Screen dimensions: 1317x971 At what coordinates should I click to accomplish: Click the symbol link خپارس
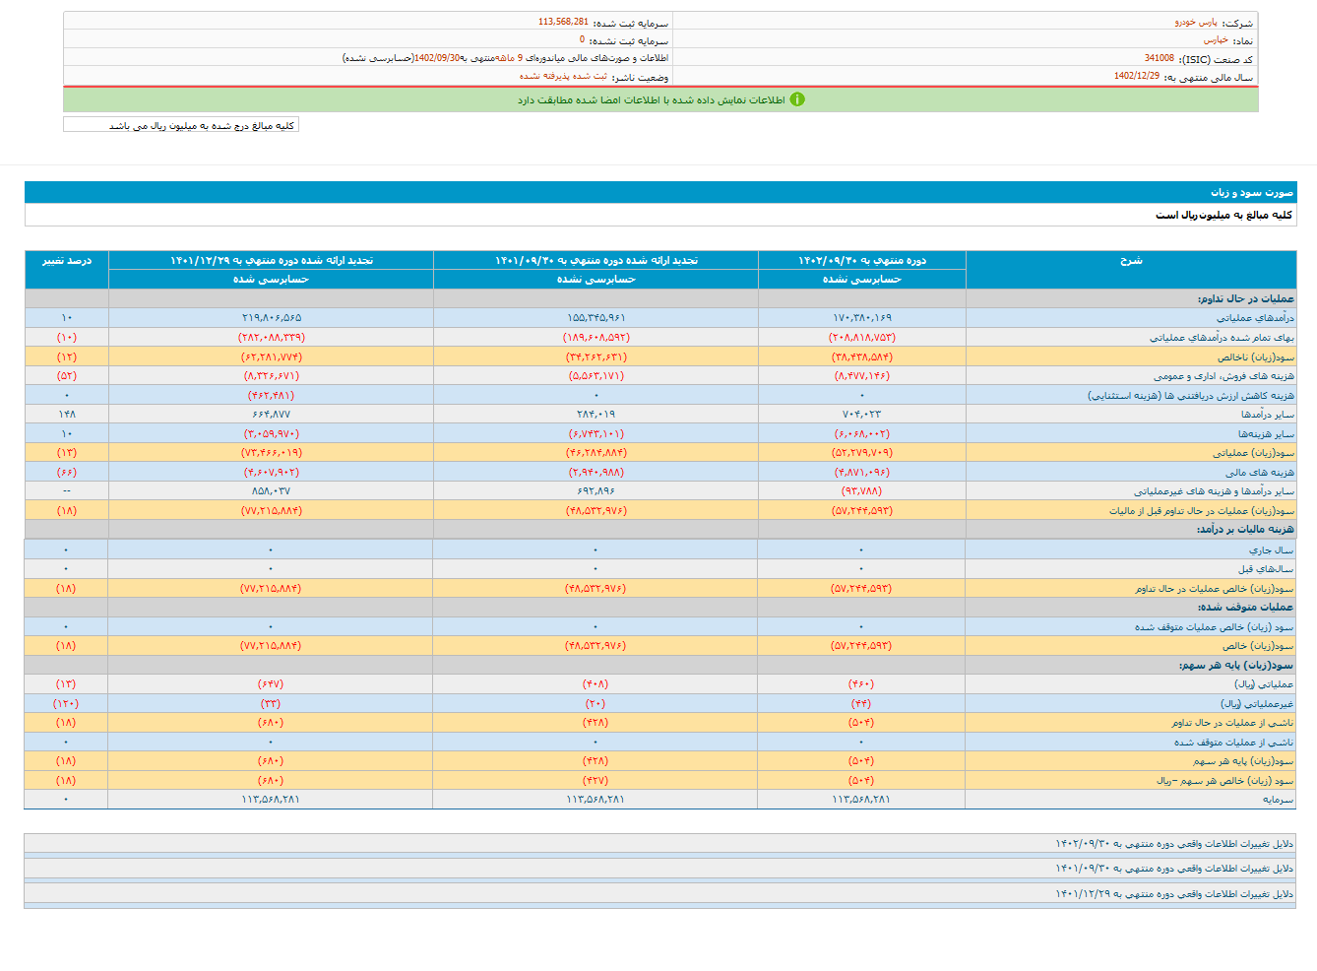[1215, 40]
